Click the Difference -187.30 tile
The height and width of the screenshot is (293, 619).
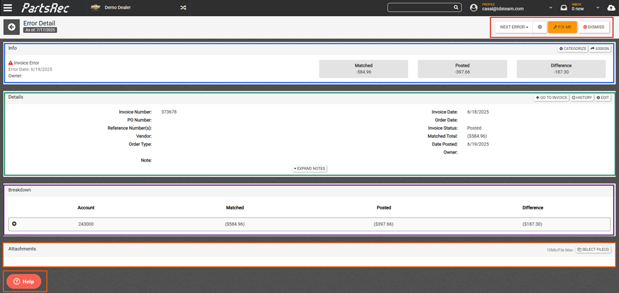[561, 69]
